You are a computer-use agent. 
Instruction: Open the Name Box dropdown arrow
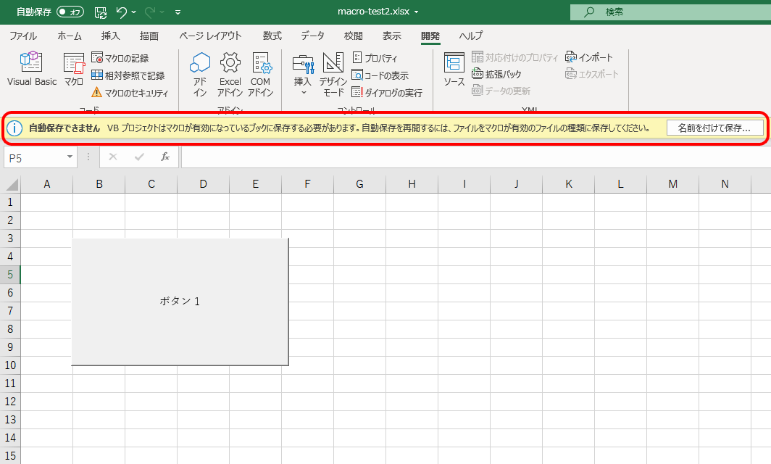pyautogui.click(x=70, y=157)
